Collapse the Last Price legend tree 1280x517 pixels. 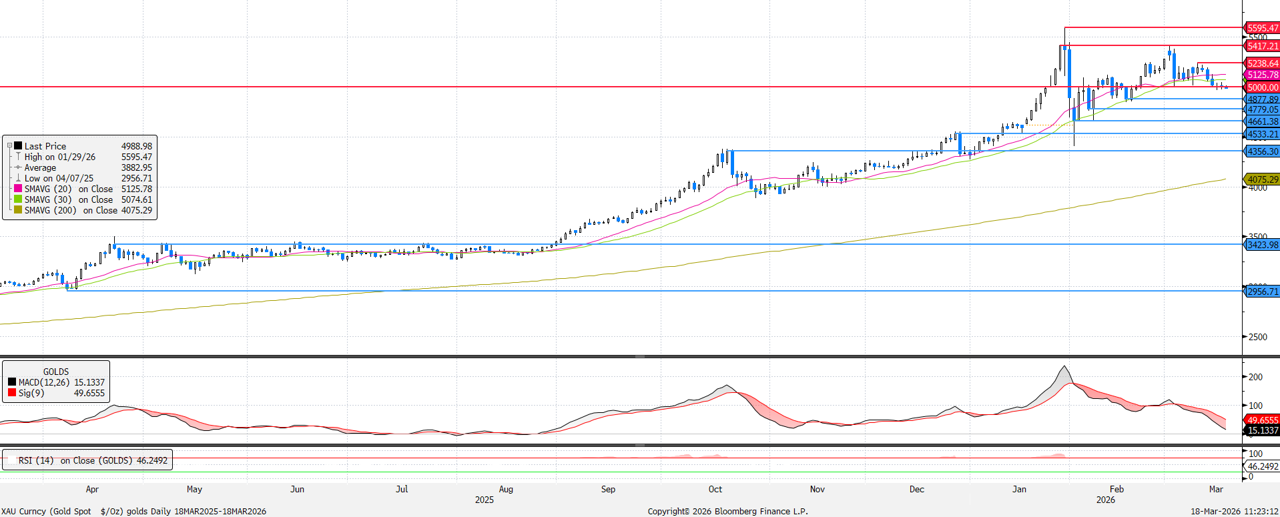(9, 146)
